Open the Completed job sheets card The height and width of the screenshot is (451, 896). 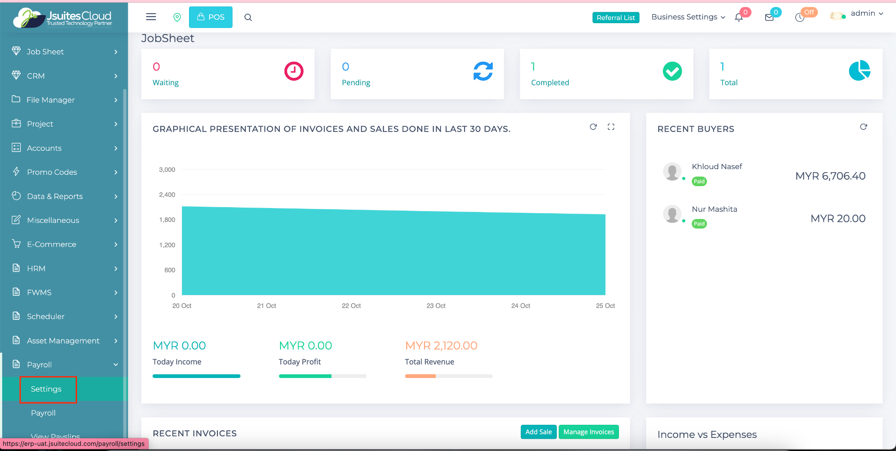click(x=606, y=74)
